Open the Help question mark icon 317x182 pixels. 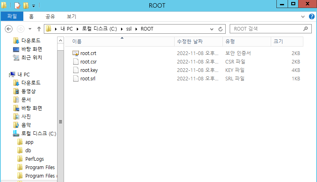click(311, 16)
